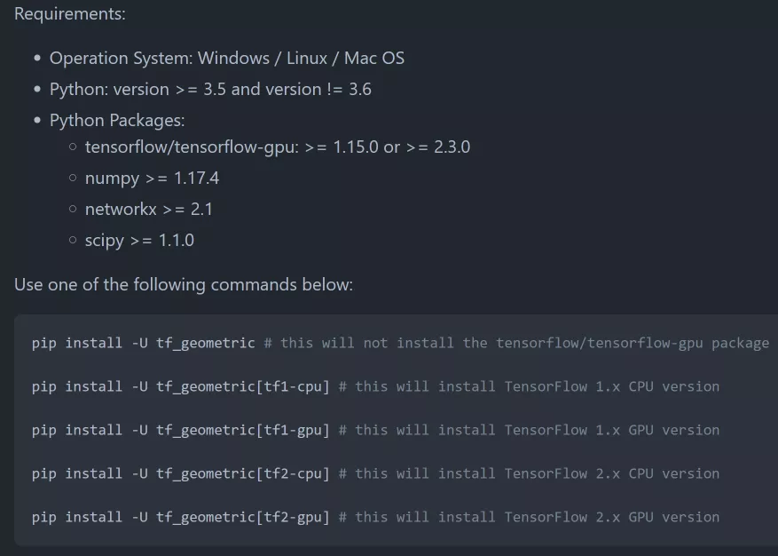Click the "TensorFlow 1.x GPU version" comment
The image size is (778, 556).
[611, 430]
